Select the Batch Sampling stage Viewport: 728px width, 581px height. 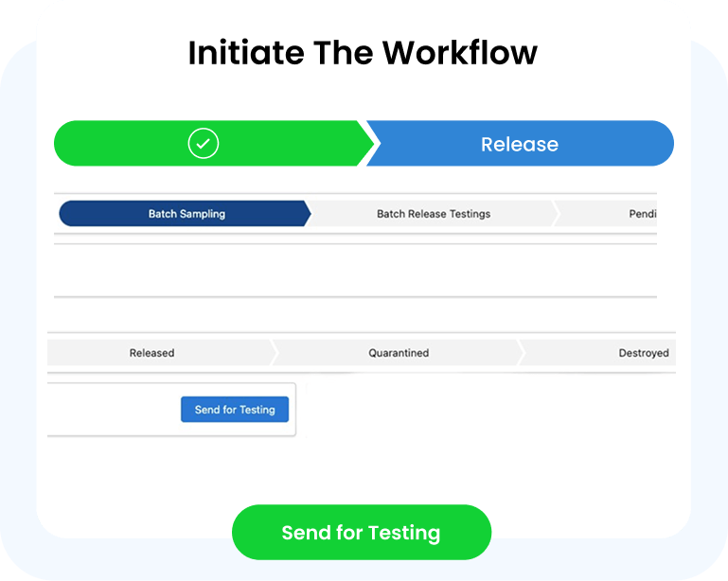point(186,214)
